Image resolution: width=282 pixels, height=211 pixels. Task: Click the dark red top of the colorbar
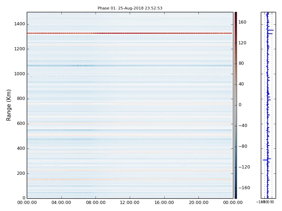[x=236, y=14]
